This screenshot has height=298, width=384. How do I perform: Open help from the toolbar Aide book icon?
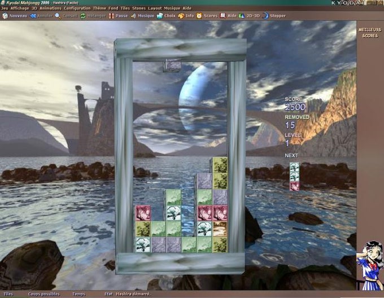(x=228, y=16)
